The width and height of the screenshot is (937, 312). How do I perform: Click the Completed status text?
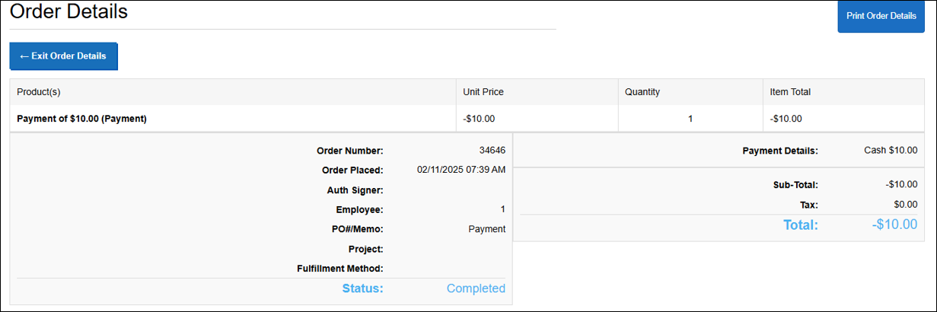point(476,288)
